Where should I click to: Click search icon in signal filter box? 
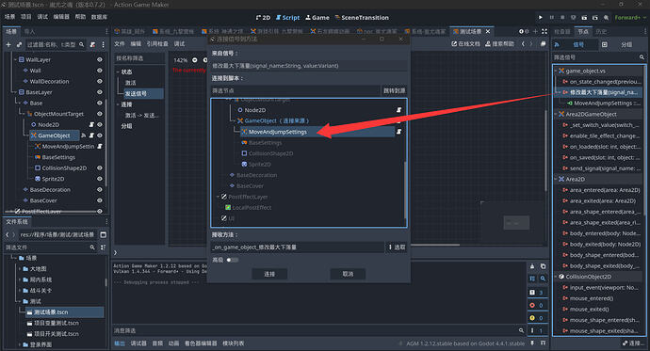tap(642, 57)
